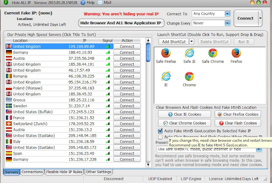This screenshot has height=183, width=272.
Task: Sort servers by IP column header
Action: 85,41
